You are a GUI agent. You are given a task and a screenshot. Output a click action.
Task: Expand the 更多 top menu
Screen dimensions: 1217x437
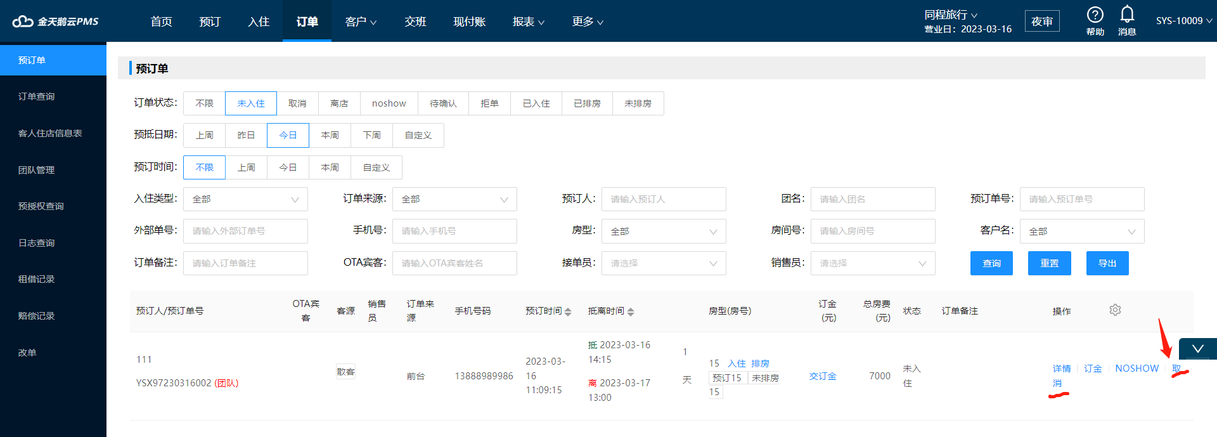[588, 22]
